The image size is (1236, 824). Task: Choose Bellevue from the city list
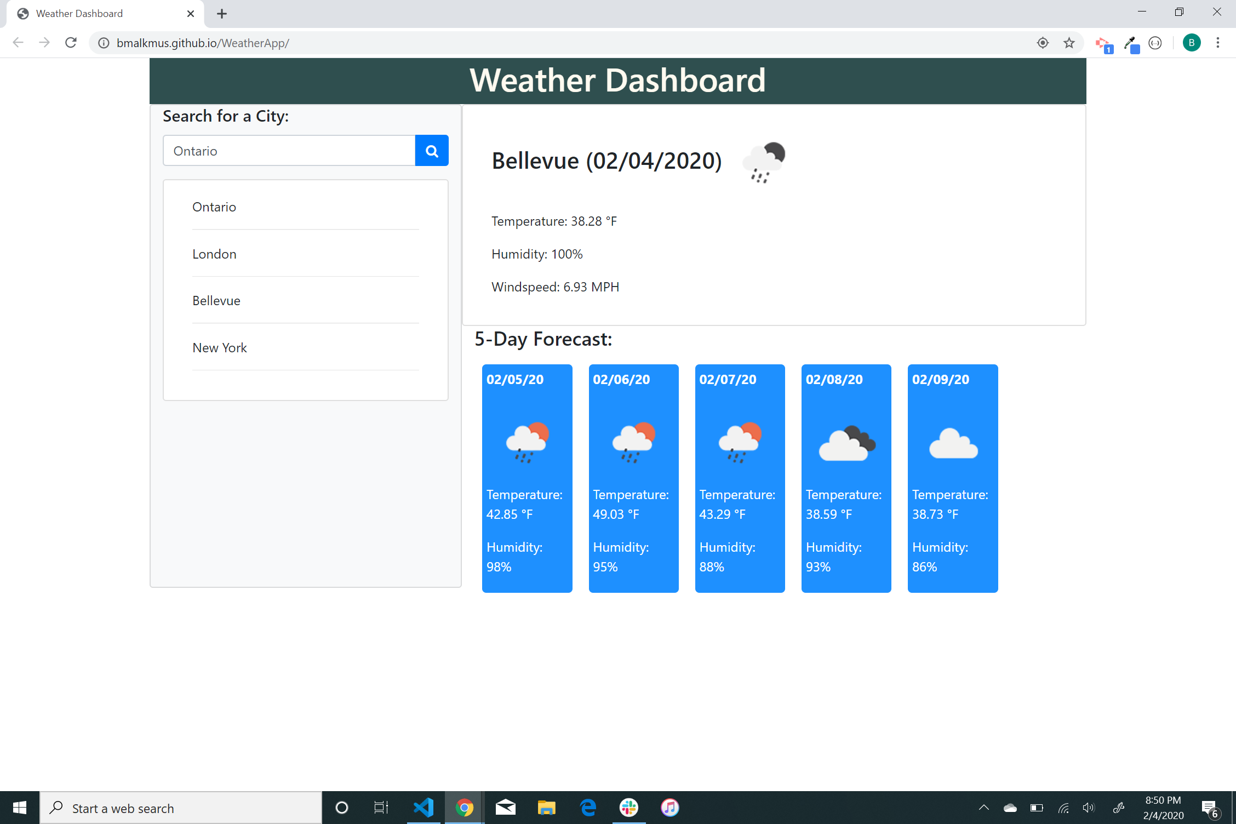pyautogui.click(x=216, y=301)
